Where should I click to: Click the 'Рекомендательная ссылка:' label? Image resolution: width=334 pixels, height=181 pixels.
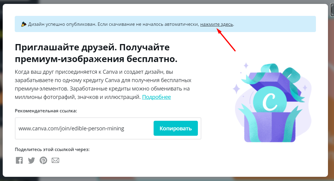[46, 111]
